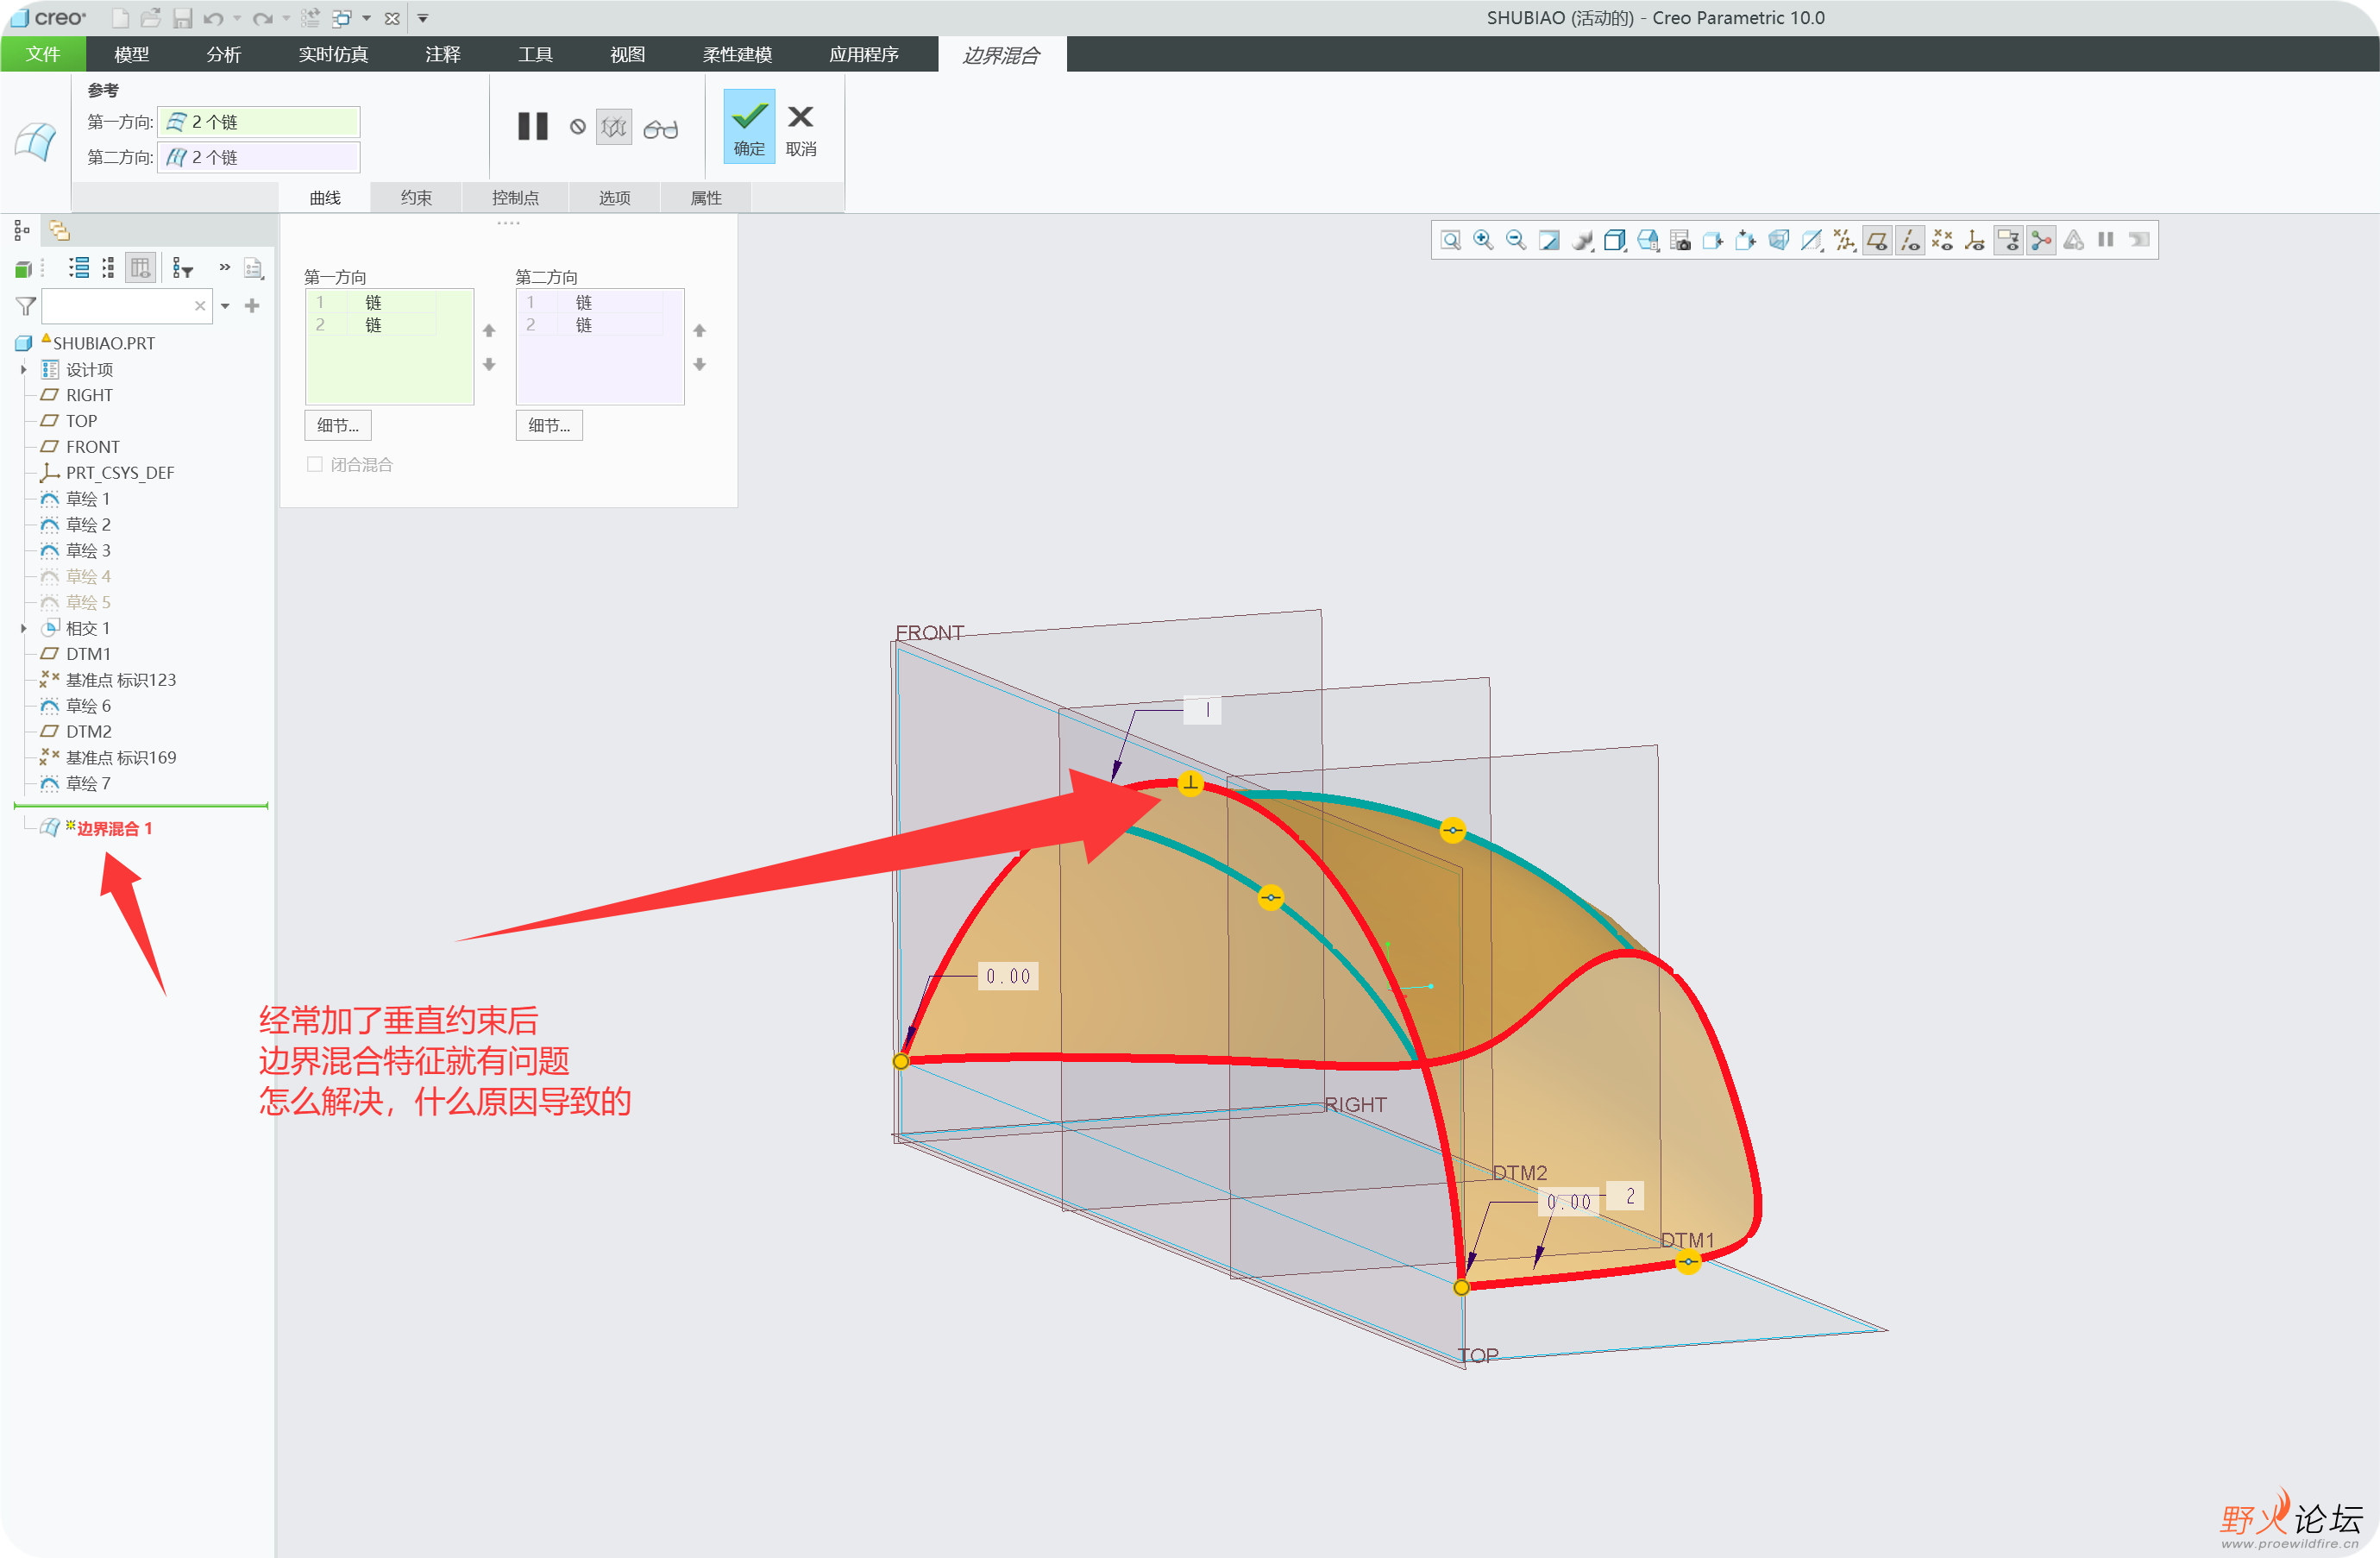Toggle the no-preview circle icon
The height and width of the screenshot is (1558, 2380).
578,127
